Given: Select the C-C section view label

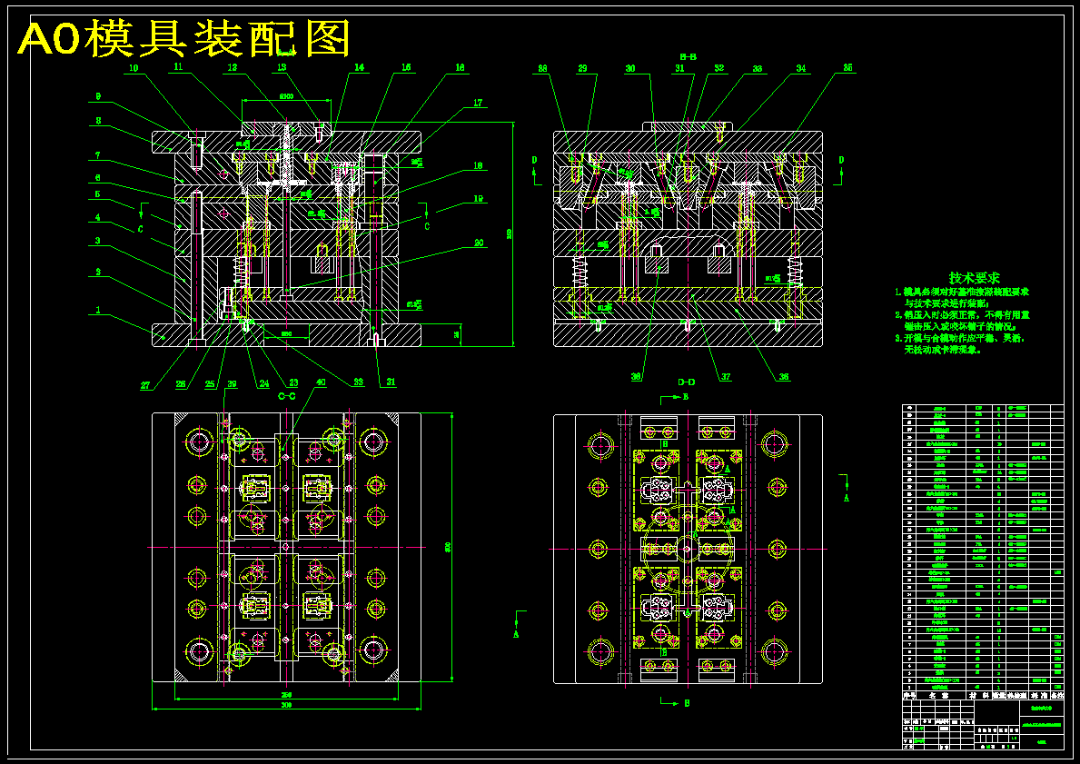Looking at the screenshot, I should pos(286,396).
